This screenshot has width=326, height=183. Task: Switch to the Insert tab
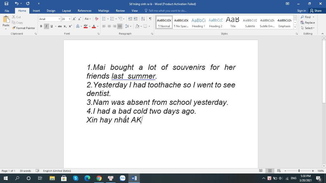coord(36,11)
